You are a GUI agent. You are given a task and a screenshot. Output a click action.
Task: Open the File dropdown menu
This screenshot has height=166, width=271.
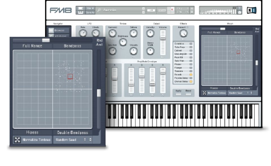[90, 8]
